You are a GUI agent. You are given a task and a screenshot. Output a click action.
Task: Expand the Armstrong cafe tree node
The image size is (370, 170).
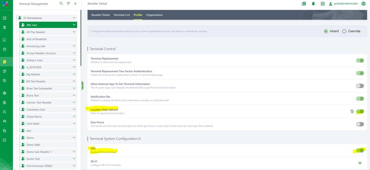click(74, 46)
